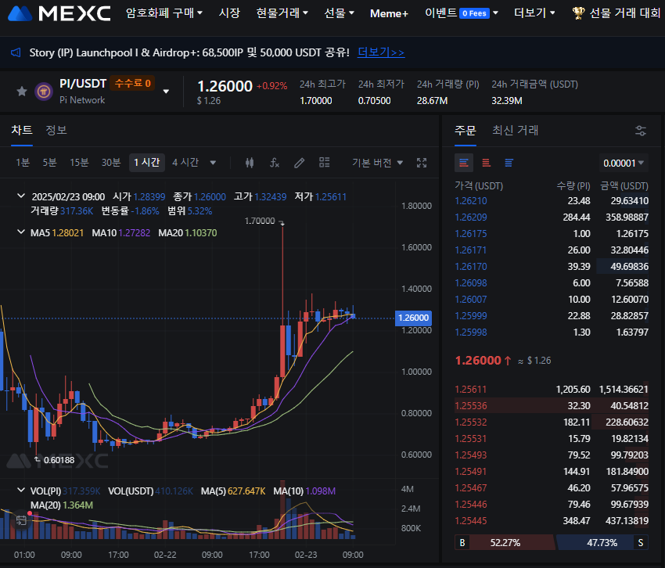Open the PI/USDT pair selector dropdown

166,92
